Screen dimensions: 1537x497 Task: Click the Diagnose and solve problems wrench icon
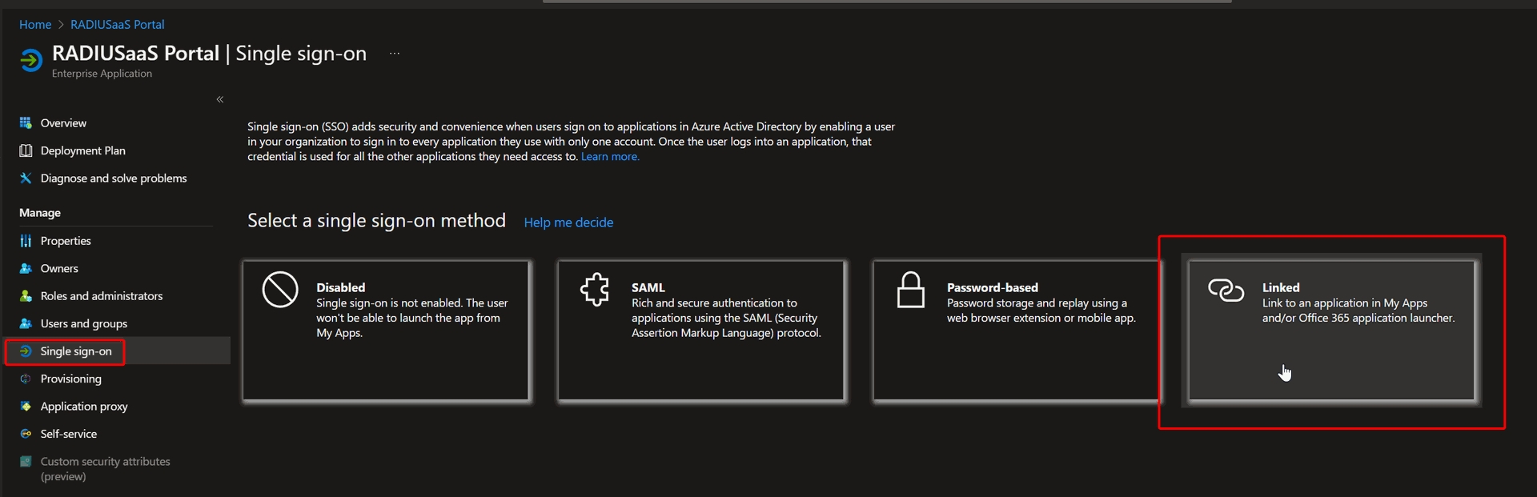[26, 178]
